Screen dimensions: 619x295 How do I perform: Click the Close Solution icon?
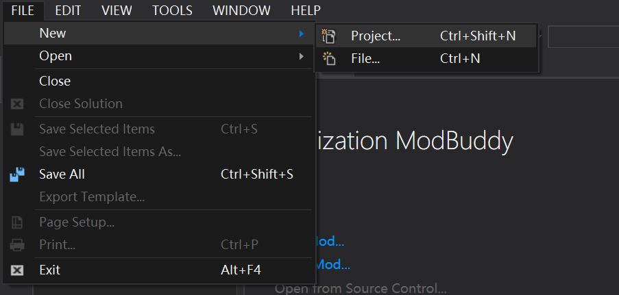[x=17, y=104]
